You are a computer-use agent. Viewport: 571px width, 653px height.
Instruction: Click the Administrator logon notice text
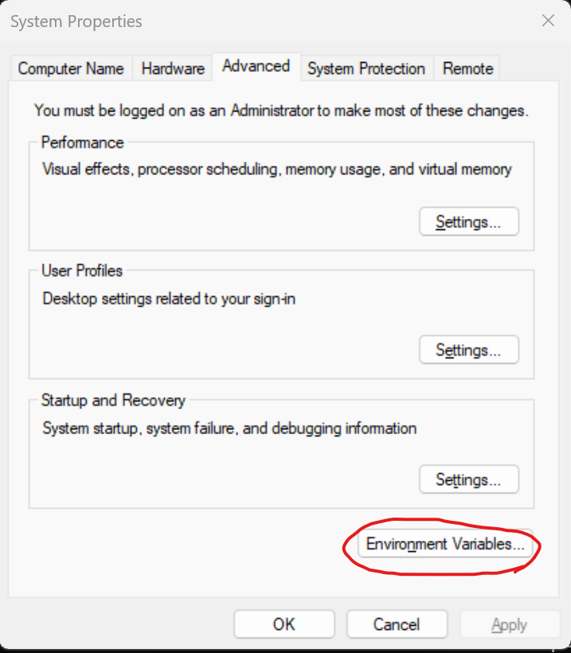(x=281, y=111)
